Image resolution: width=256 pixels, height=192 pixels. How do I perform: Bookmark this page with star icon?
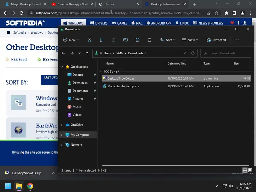[216, 13]
